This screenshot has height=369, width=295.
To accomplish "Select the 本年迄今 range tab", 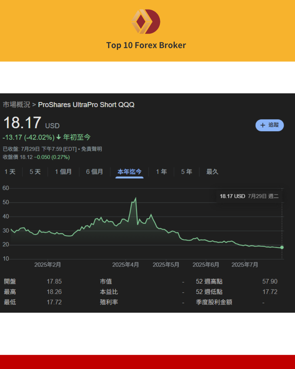I will [x=129, y=172].
